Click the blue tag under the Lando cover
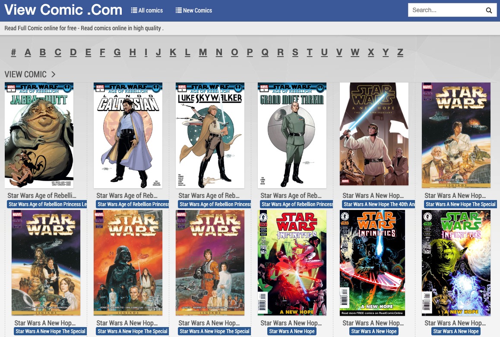This screenshot has height=337, width=500. pos(133,204)
